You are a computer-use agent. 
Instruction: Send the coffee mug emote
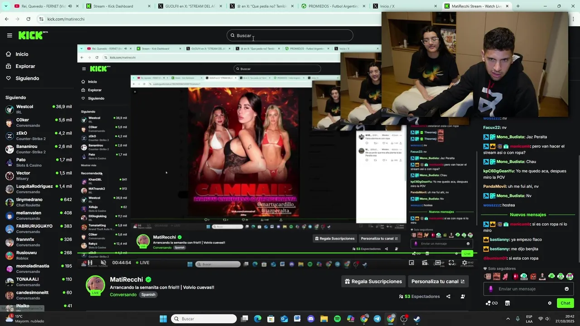(488, 276)
